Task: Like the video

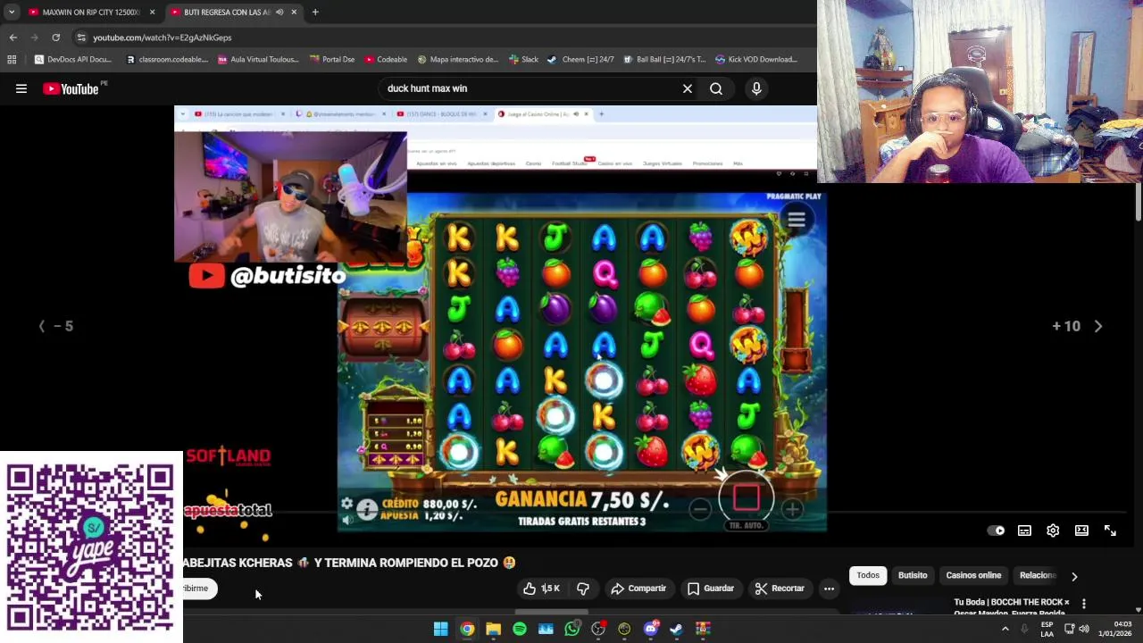Action: point(542,589)
